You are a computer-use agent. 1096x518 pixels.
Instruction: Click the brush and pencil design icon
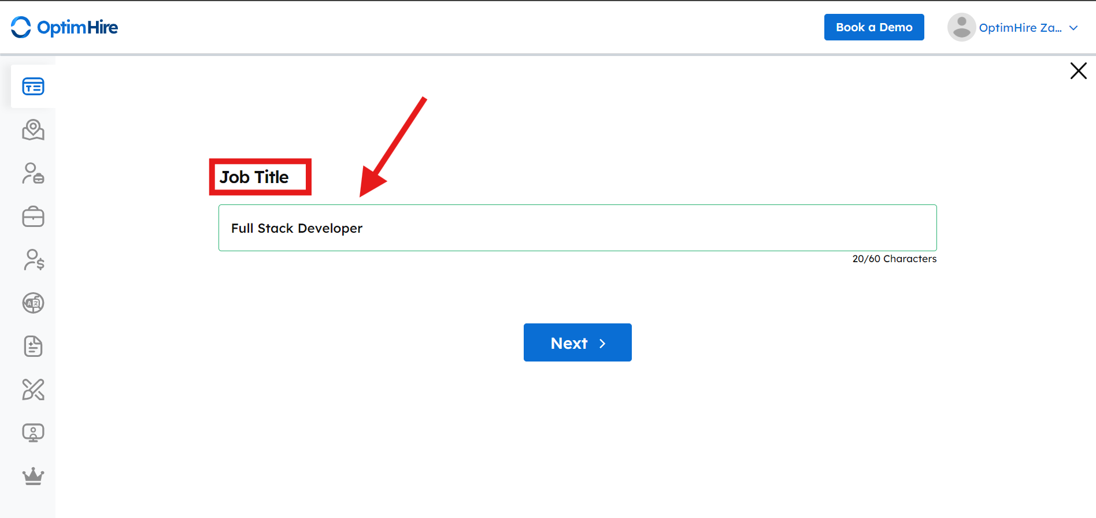click(x=33, y=390)
